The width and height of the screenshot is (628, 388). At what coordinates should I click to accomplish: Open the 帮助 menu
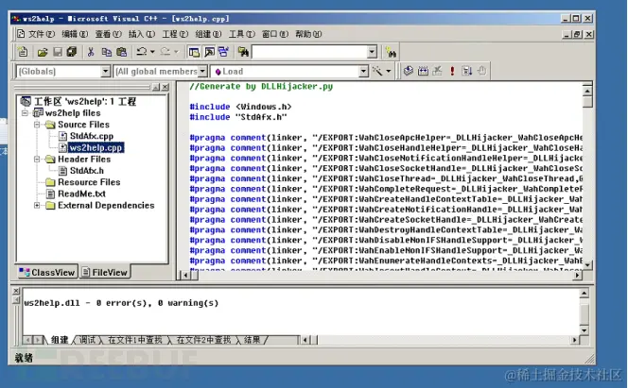(308, 34)
